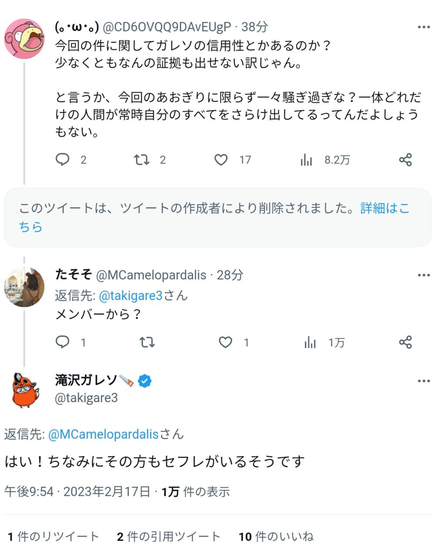
Task: Open more options on たそそ's tweet
Action: pyautogui.click(x=423, y=275)
